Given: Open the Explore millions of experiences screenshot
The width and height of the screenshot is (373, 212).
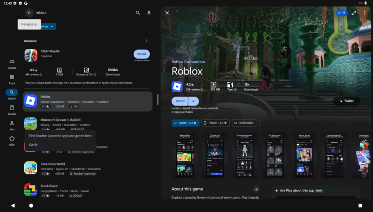Looking at the screenshot, I should click(185, 156).
